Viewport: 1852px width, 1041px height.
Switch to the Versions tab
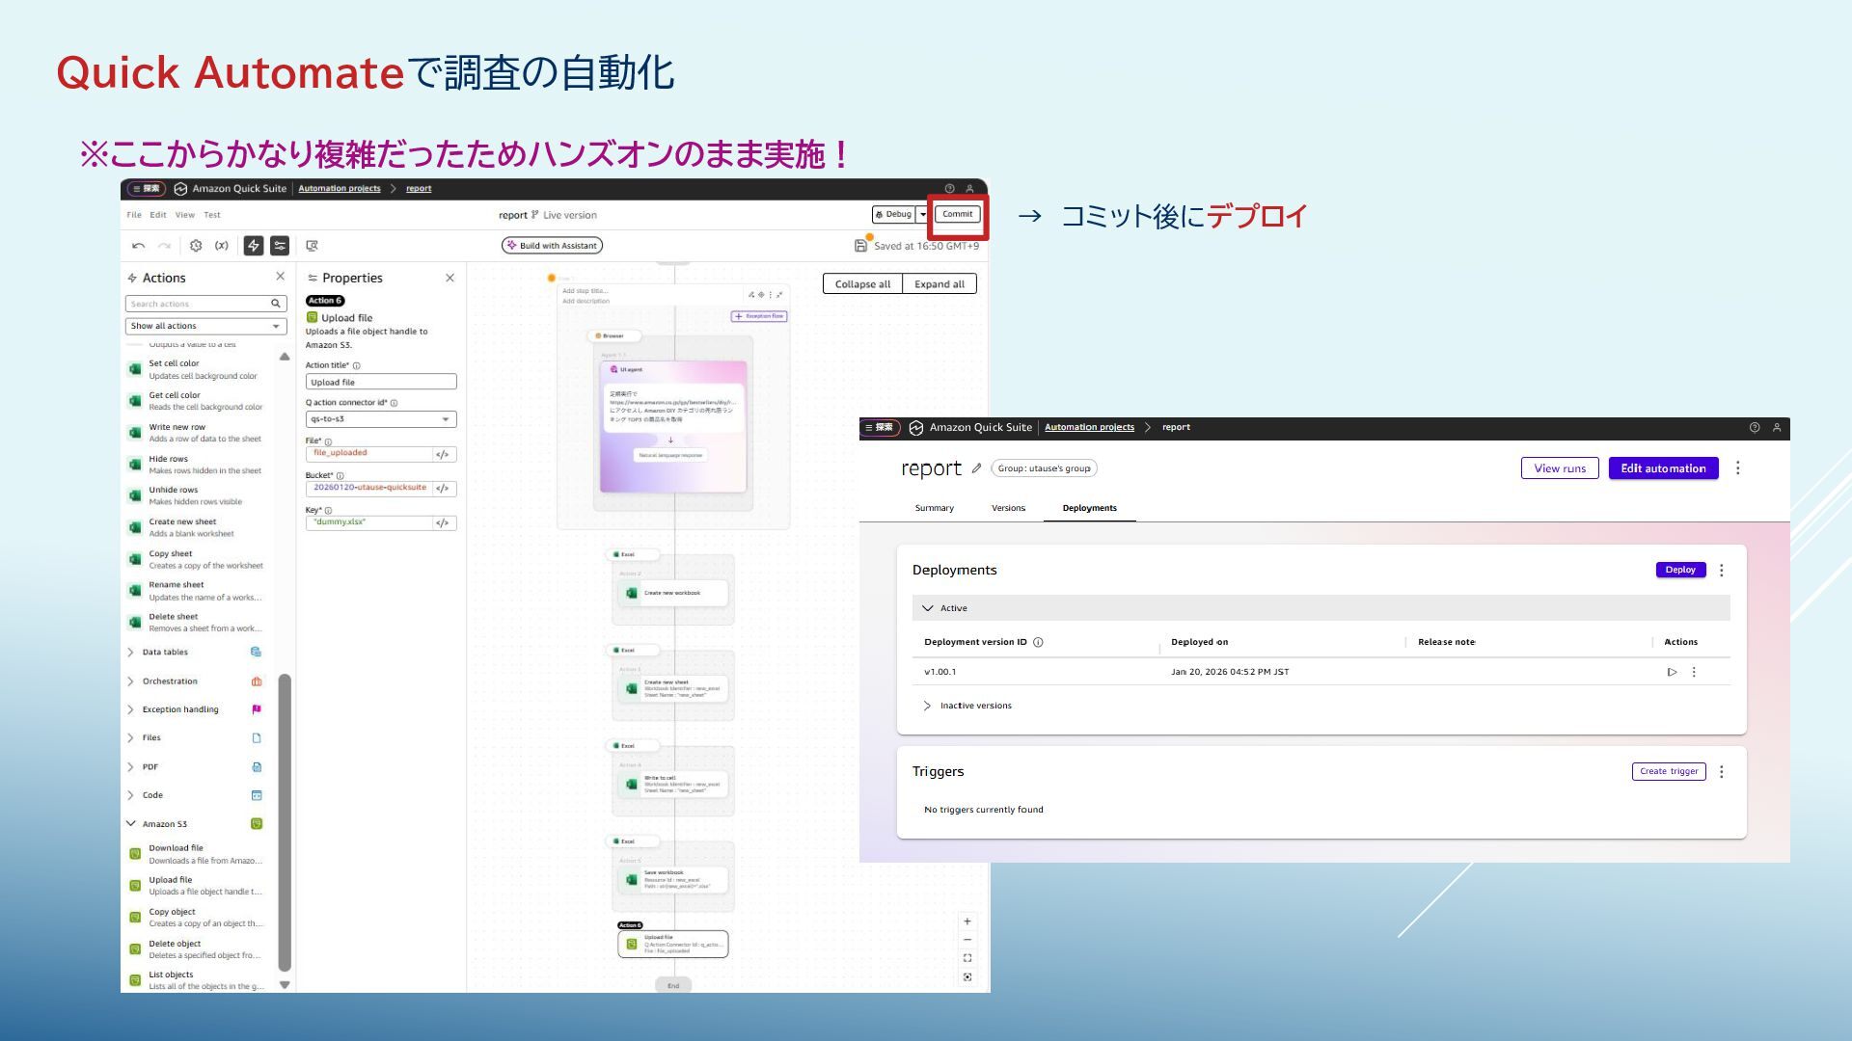[1008, 508]
